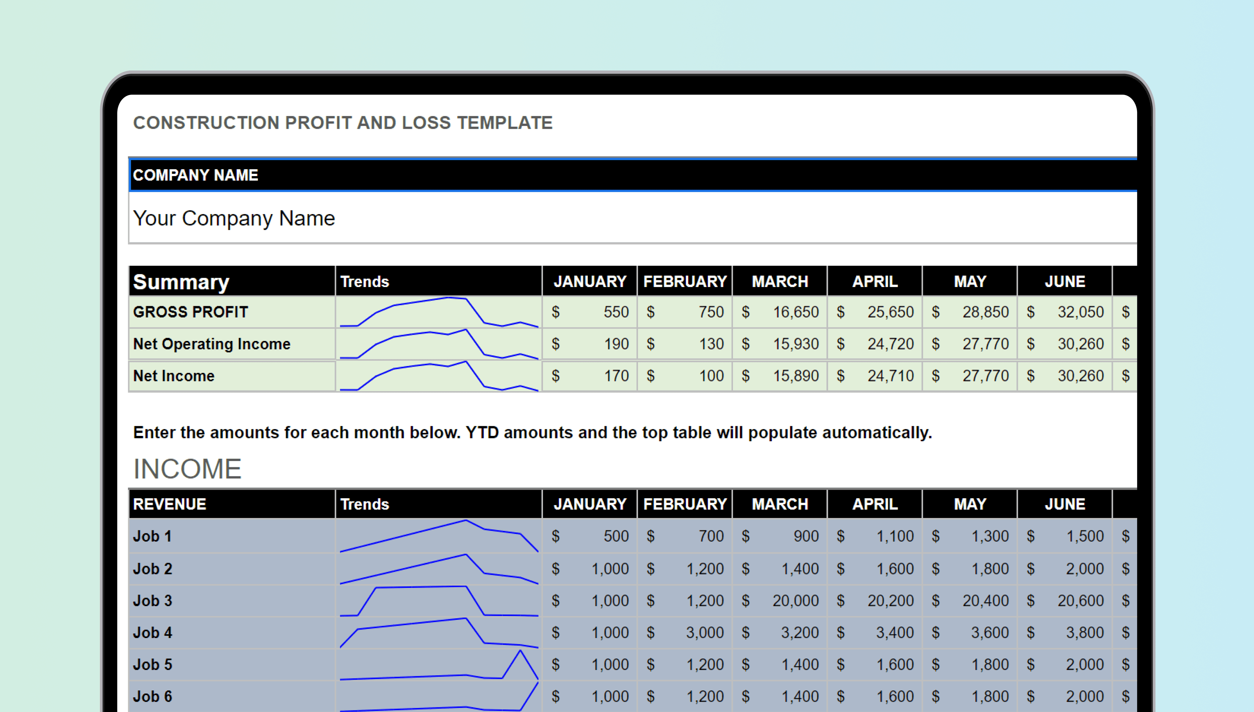Open the Gross Profit trend sparkline
Viewport: 1254px width, 712px height.
(439, 312)
